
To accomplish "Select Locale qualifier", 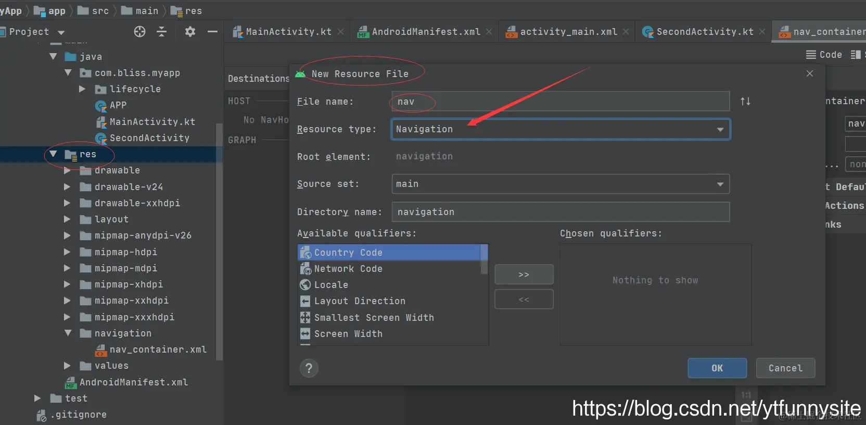I will 389,285.
